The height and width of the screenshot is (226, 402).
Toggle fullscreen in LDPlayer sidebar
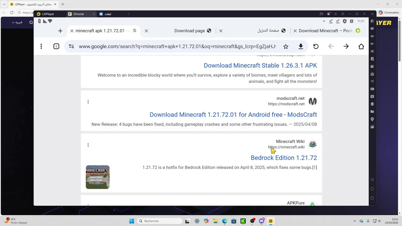pos(372,51)
